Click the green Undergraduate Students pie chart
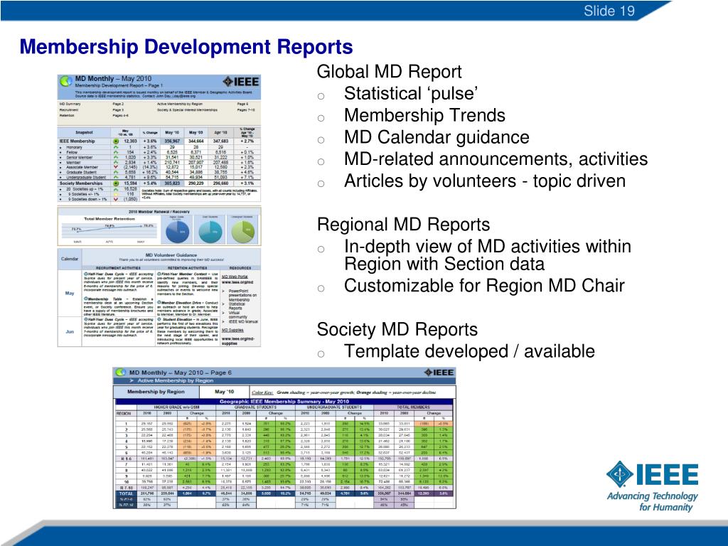Viewport: 728px width, 546px height. click(x=243, y=231)
